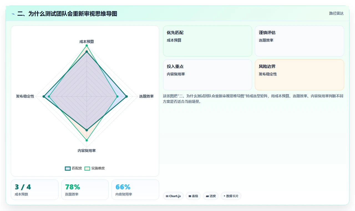Click the description paragraph starting 这张图把
This screenshot has width=355, height=211.
click(x=253, y=99)
